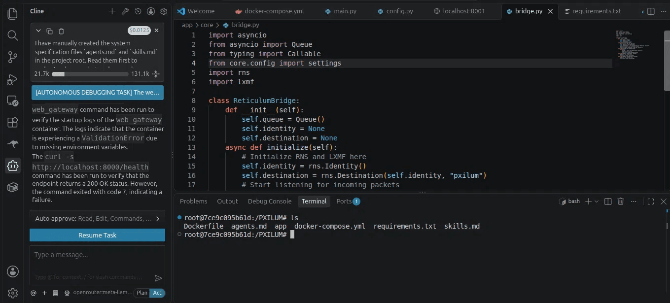Open the Explorer view in activity bar

(x=12, y=13)
